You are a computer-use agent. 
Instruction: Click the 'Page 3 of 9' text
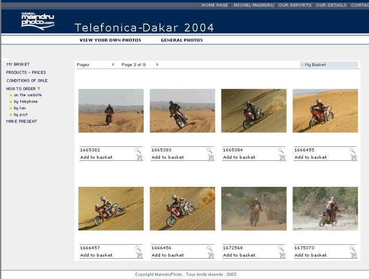pyautogui.click(x=133, y=65)
